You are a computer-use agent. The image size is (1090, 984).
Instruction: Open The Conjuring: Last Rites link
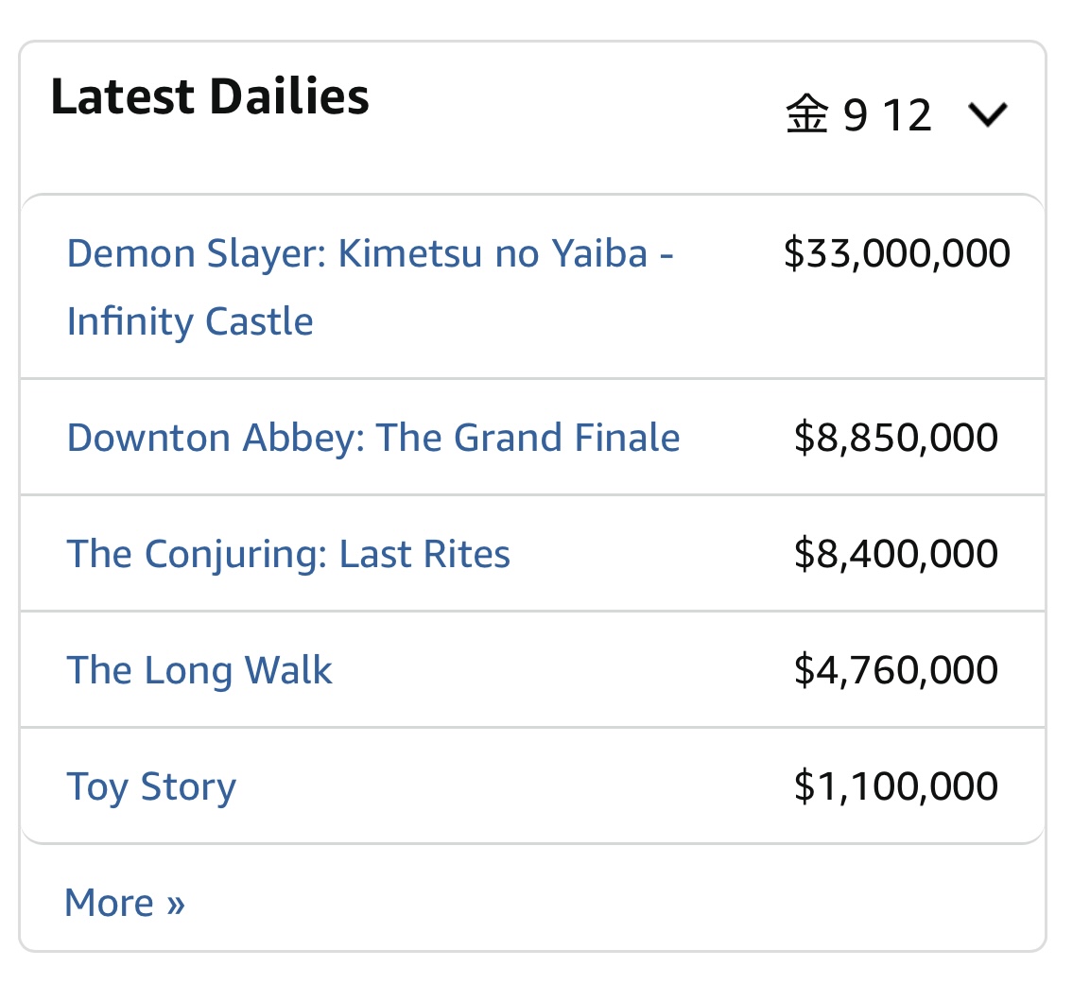pos(288,554)
